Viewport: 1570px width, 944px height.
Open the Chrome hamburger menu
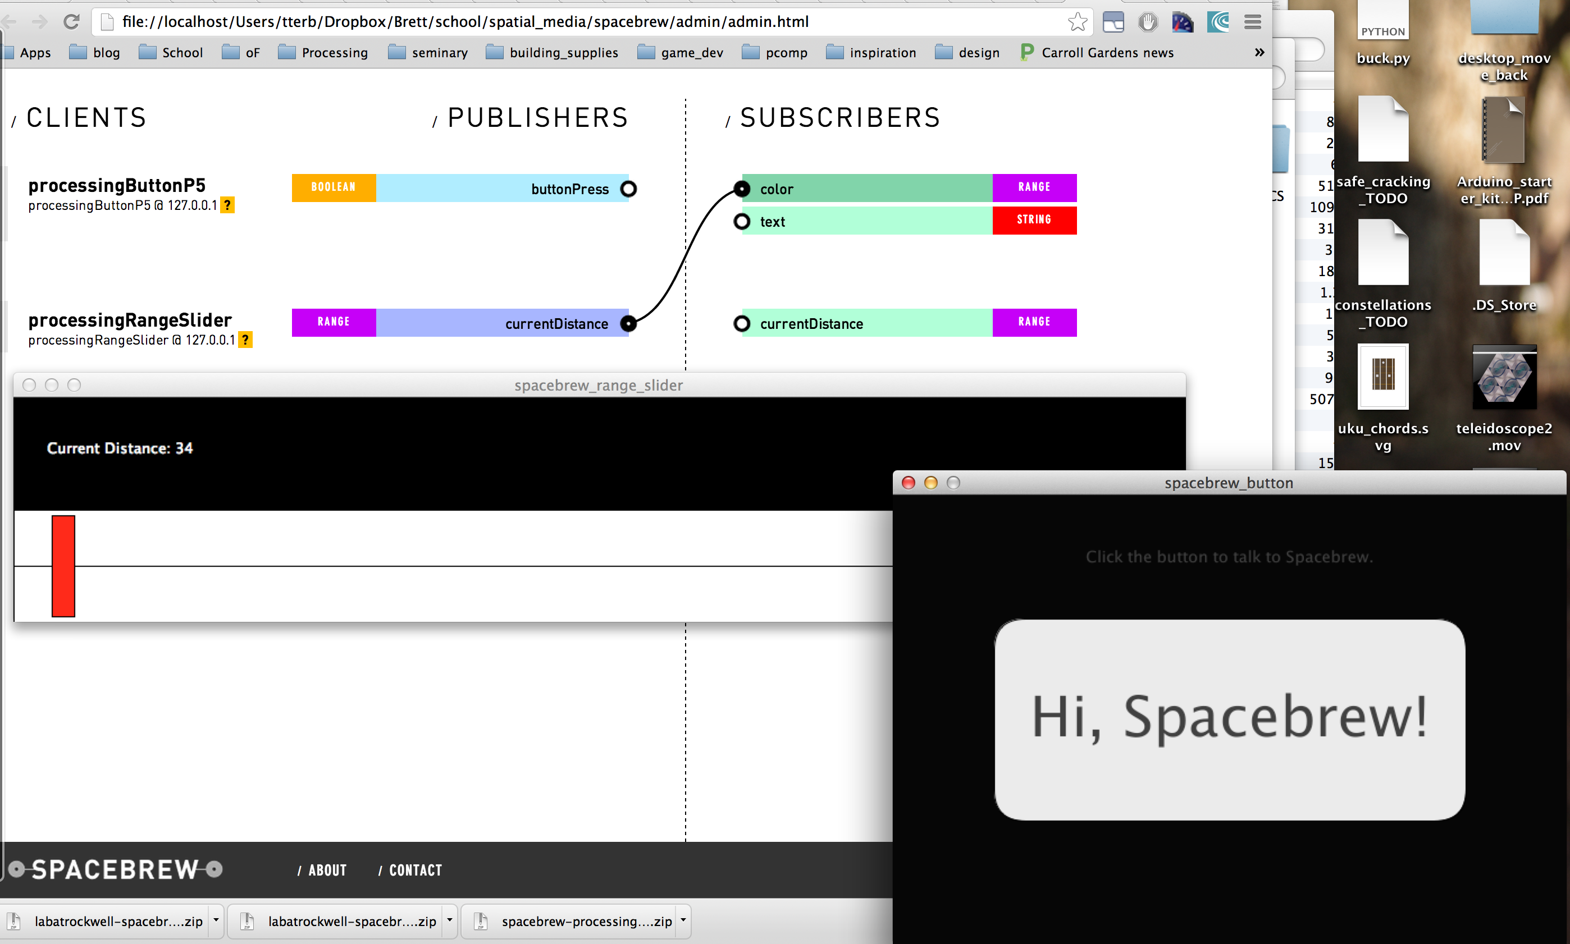coord(1252,22)
